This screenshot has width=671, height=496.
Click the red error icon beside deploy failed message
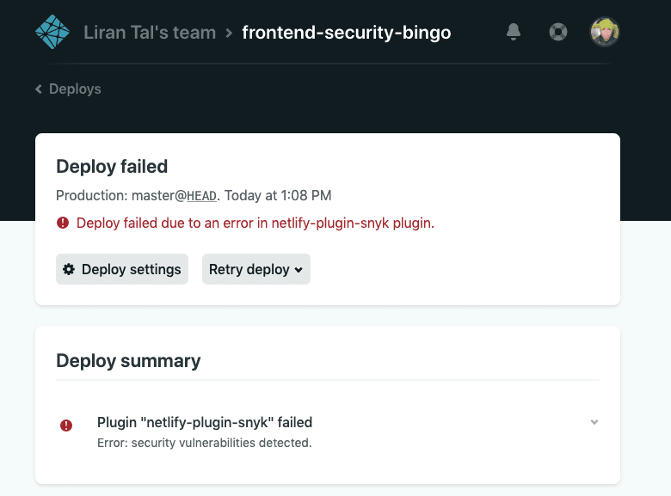pos(63,223)
